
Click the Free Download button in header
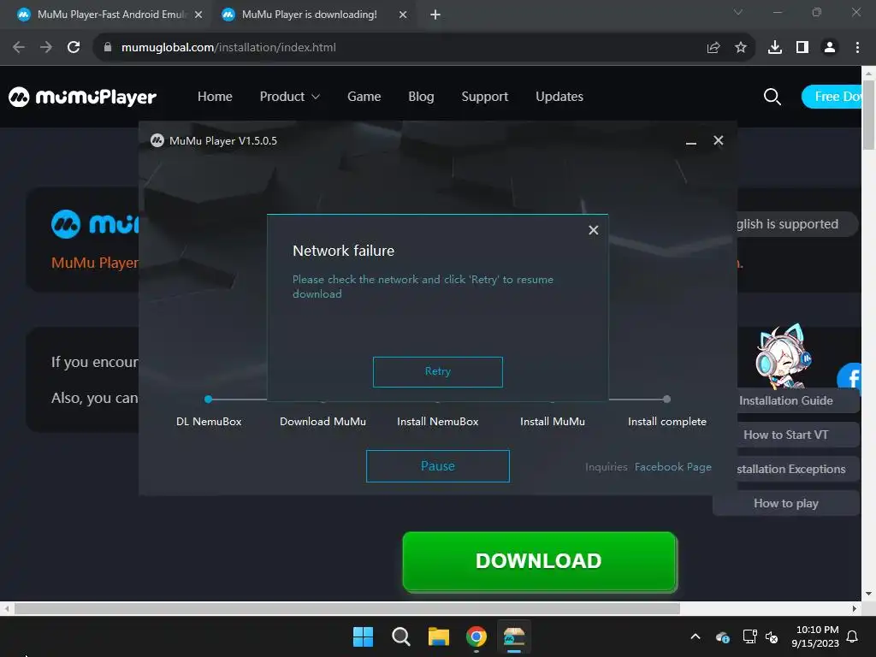[x=832, y=97]
